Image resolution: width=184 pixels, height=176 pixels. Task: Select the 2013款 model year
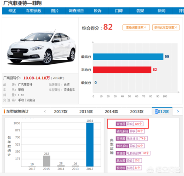pos(137,112)
